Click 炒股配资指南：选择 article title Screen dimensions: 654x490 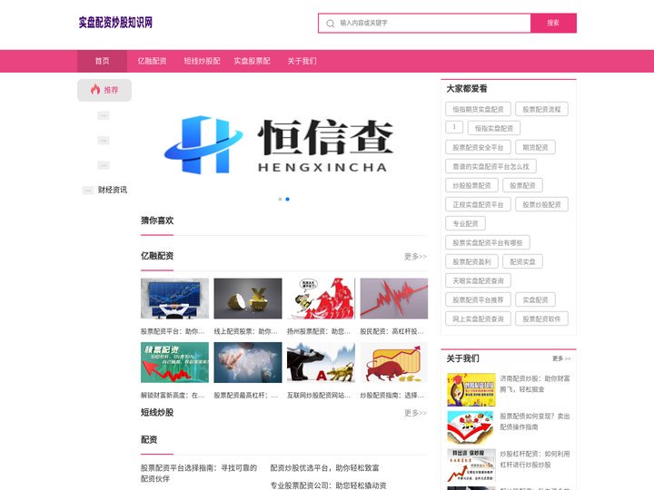(x=392, y=396)
